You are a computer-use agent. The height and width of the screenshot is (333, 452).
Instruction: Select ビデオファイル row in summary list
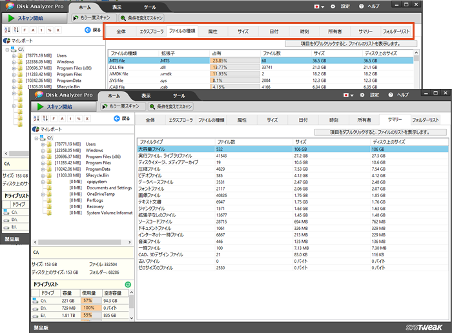293,176
